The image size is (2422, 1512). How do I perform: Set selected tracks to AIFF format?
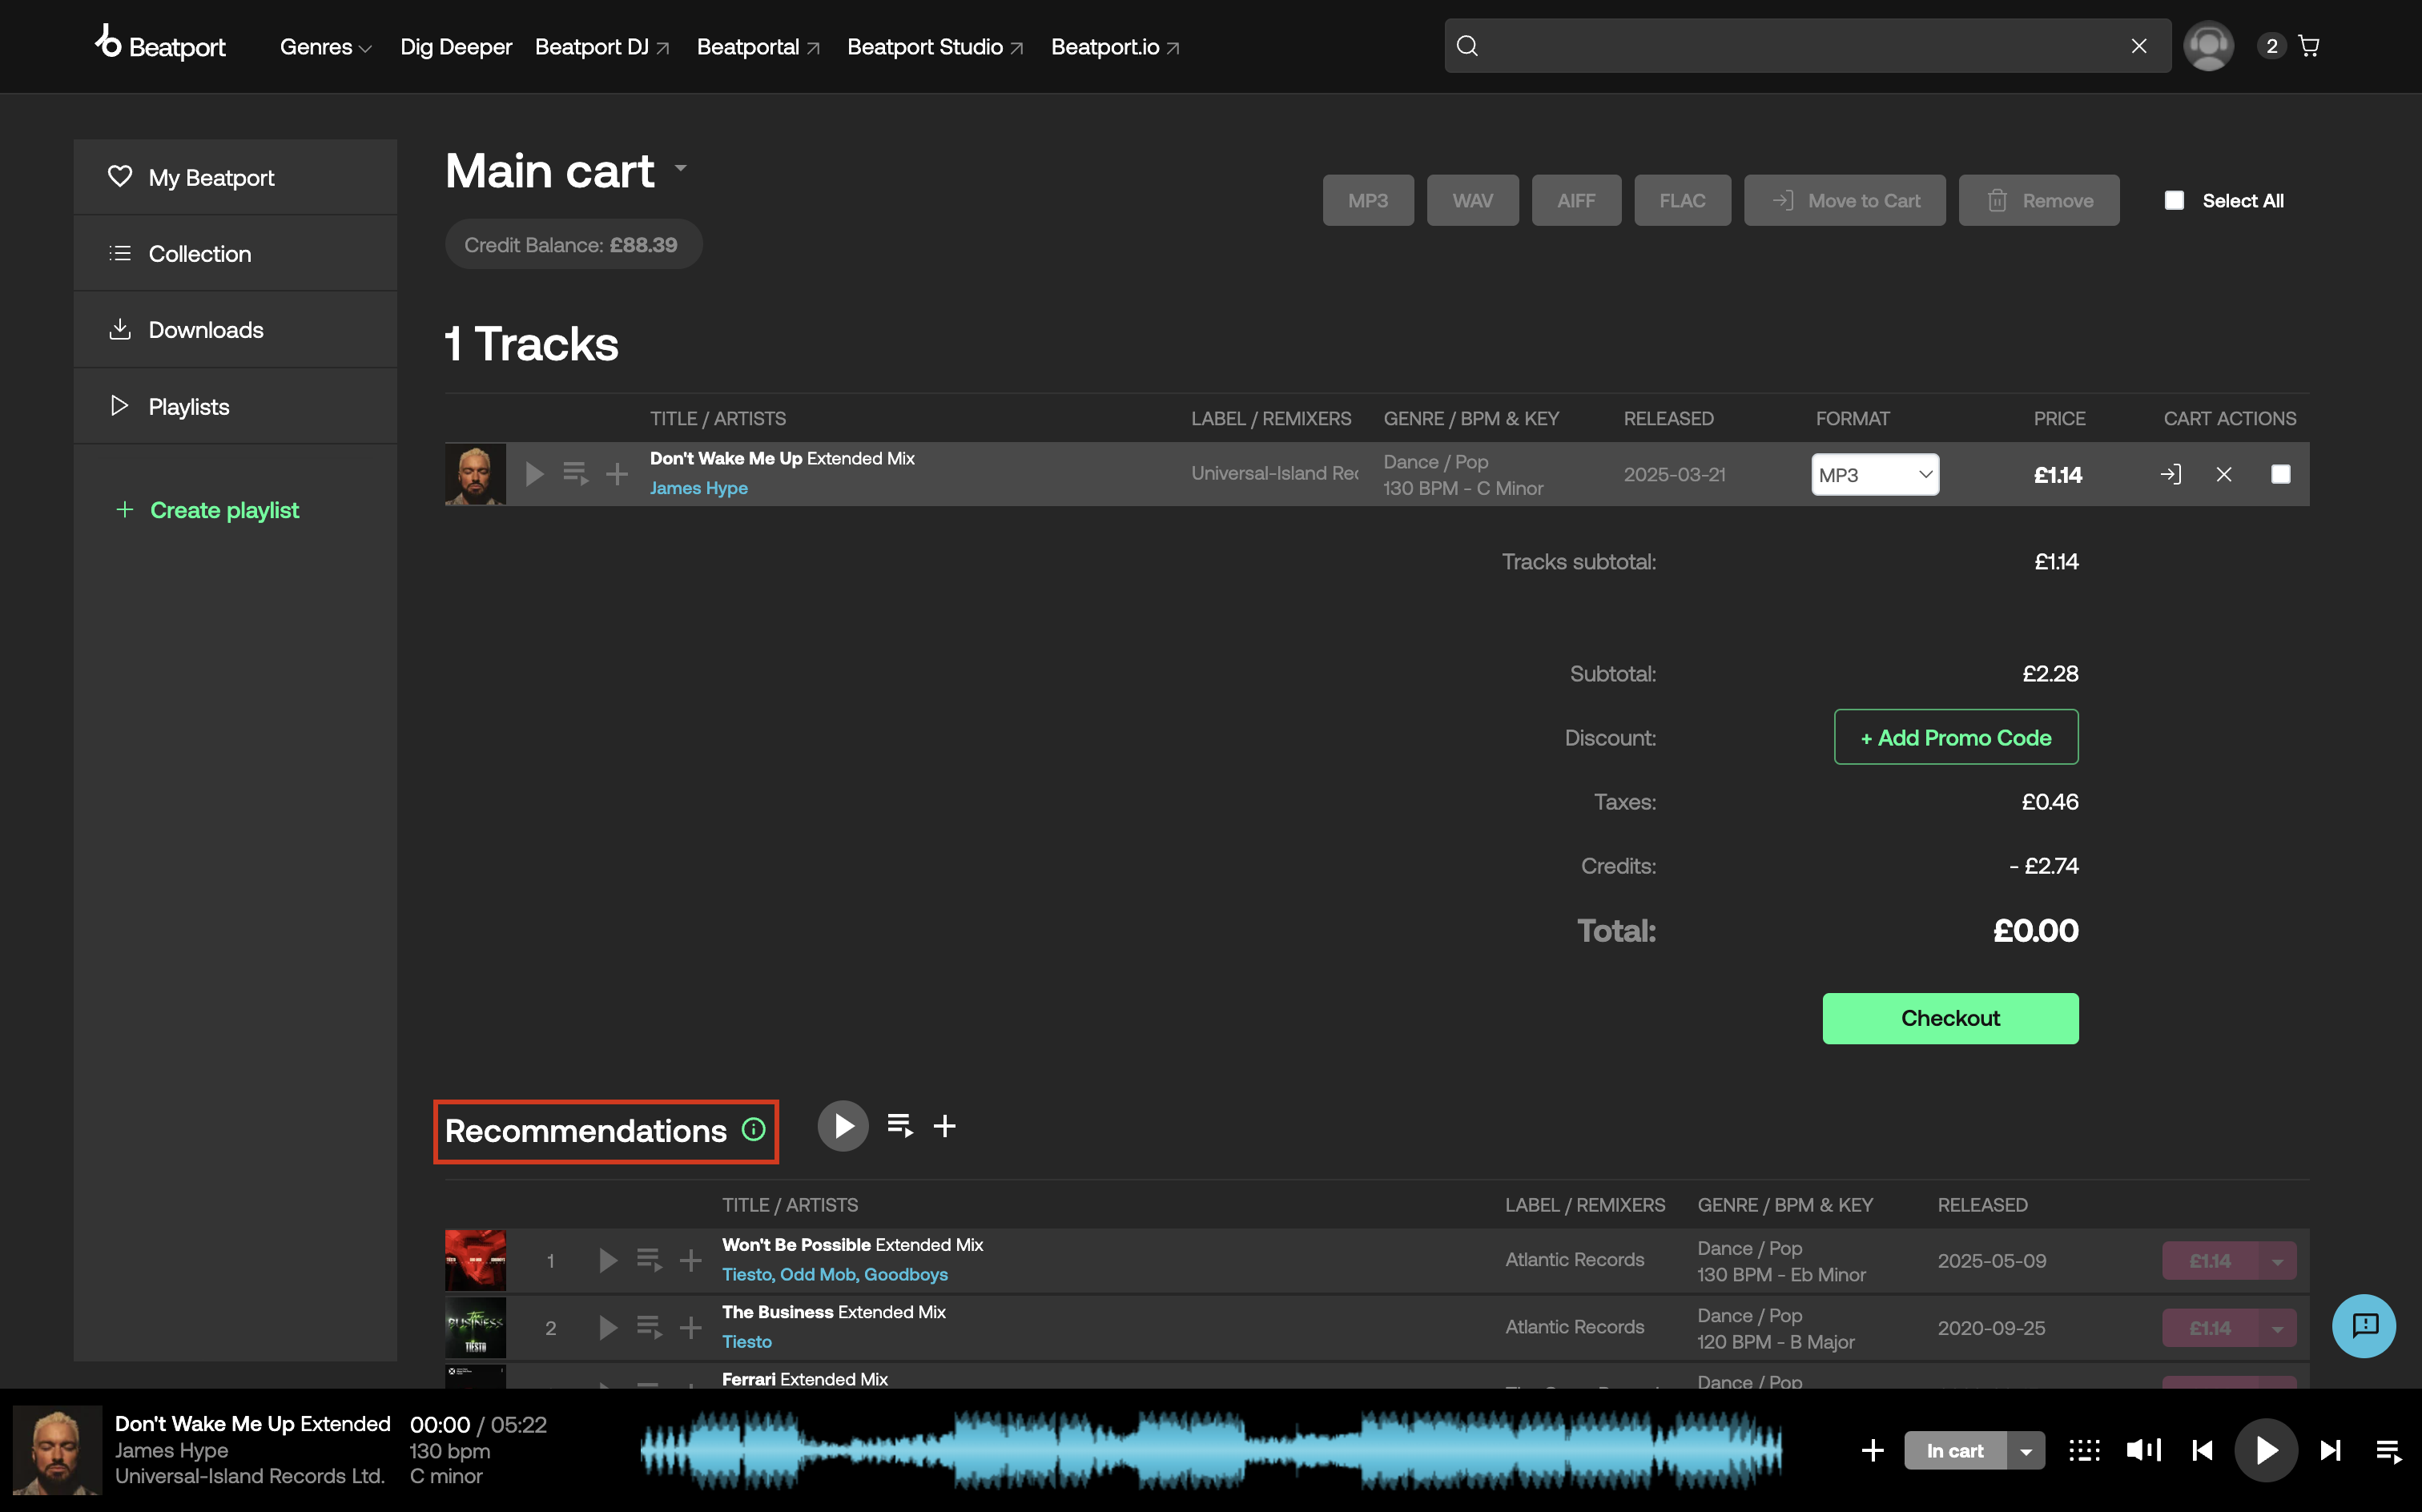click(1576, 200)
